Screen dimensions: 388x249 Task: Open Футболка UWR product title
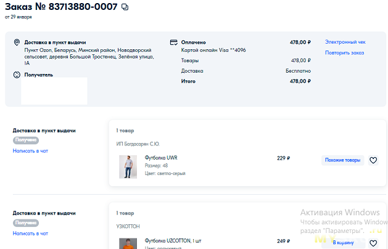click(161, 158)
